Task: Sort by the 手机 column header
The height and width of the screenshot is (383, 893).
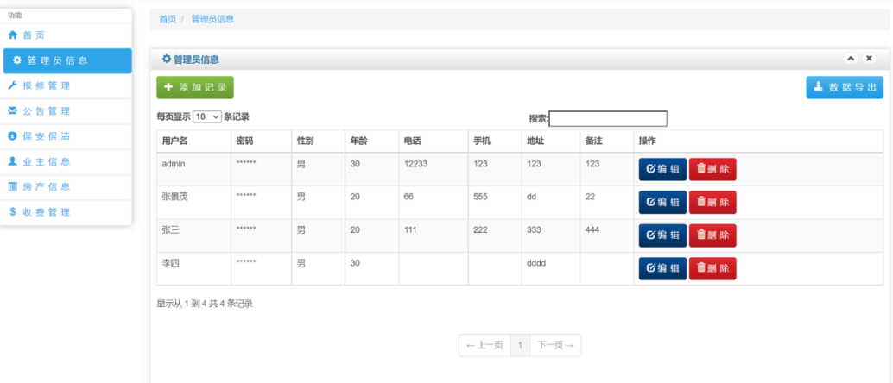Action: click(x=495, y=141)
